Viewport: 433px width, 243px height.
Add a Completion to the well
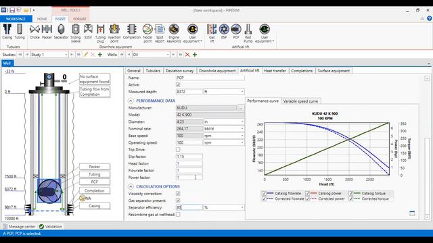[132, 32]
